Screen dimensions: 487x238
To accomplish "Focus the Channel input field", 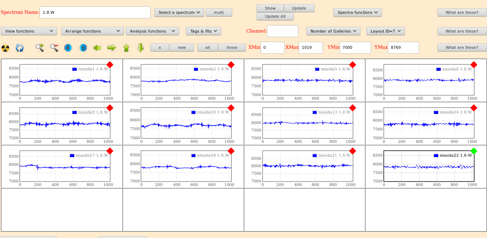I will click(282, 31).
